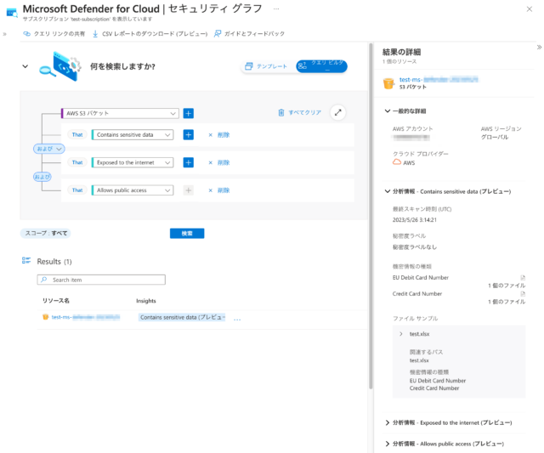Change the upper および operator dropdown
The height and width of the screenshot is (453, 544).
point(49,149)
